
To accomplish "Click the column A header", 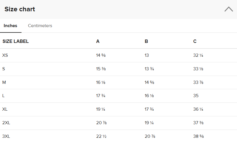I will pyautogui.click(x=98, y=41).
